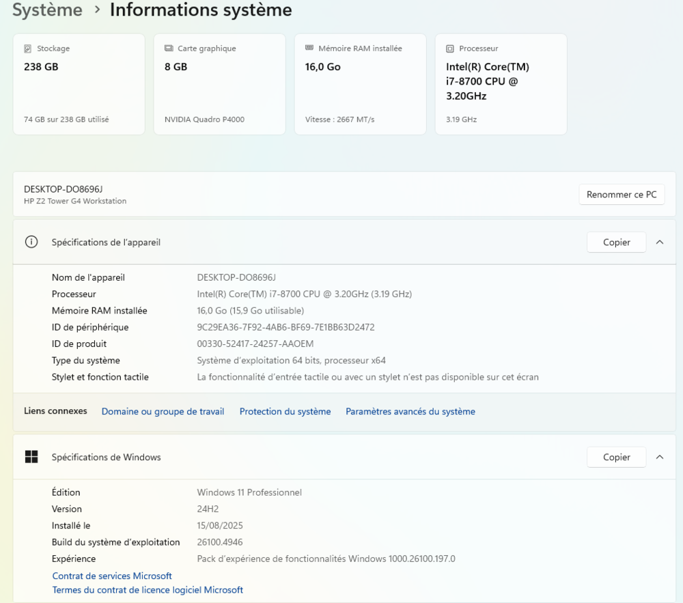Copy the device specifications
This screenshot has width=683, height=603.
pyautogui.click(x=616, y=242)
